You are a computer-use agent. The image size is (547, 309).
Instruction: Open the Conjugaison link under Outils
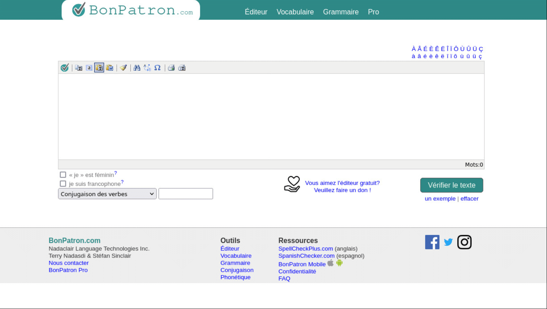[237, 270]
